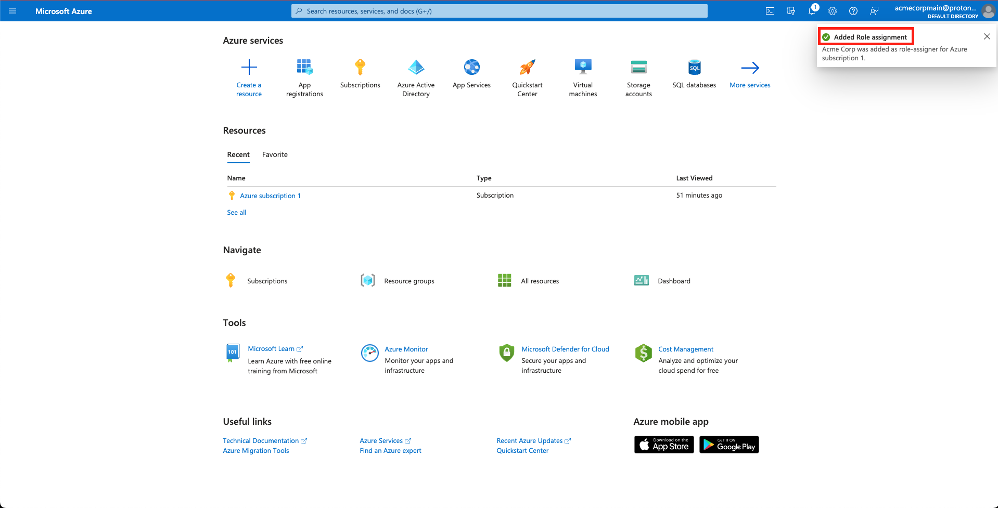
Task: Click the All resources label in Navigate
Action: (540, 281)
